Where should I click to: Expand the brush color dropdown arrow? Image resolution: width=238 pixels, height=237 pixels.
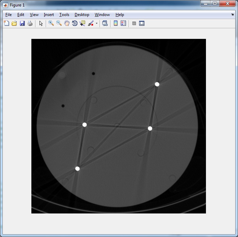pyautogui.click(x=96, y=24)
